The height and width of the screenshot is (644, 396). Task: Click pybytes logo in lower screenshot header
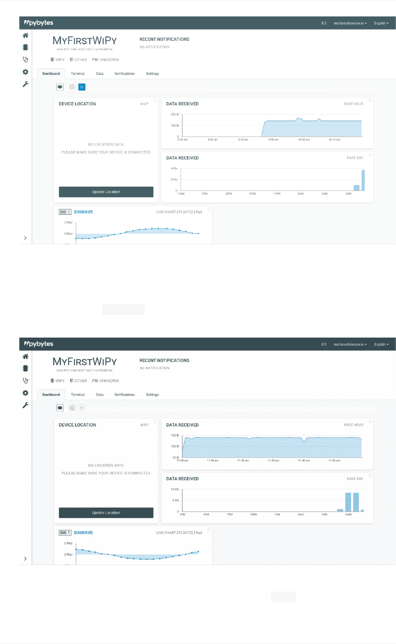(39, 344)
